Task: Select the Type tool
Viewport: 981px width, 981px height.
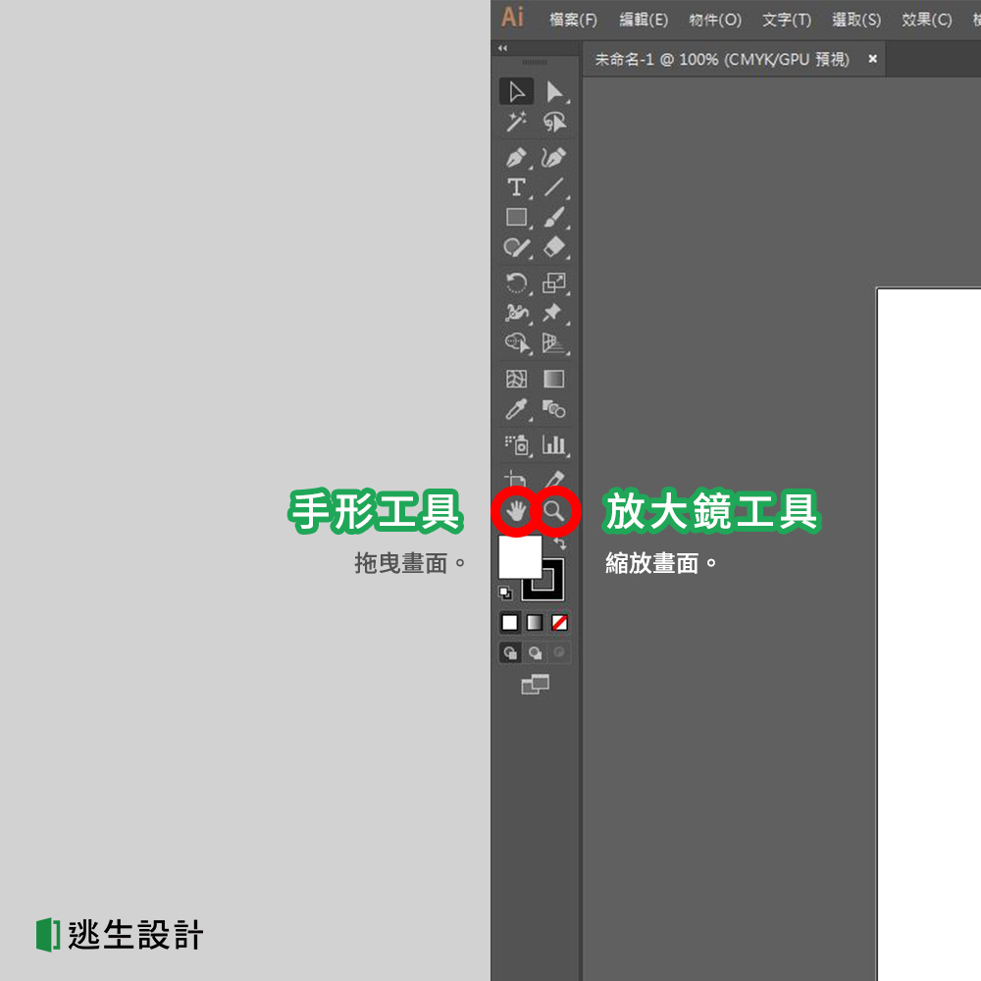Action: 518,185
